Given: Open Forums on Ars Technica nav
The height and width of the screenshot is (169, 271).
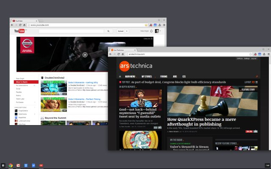Looking at the screenshot, I should click(164, 76).
